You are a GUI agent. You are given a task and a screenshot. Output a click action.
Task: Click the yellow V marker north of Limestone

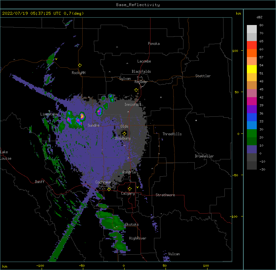pos(56,59)
